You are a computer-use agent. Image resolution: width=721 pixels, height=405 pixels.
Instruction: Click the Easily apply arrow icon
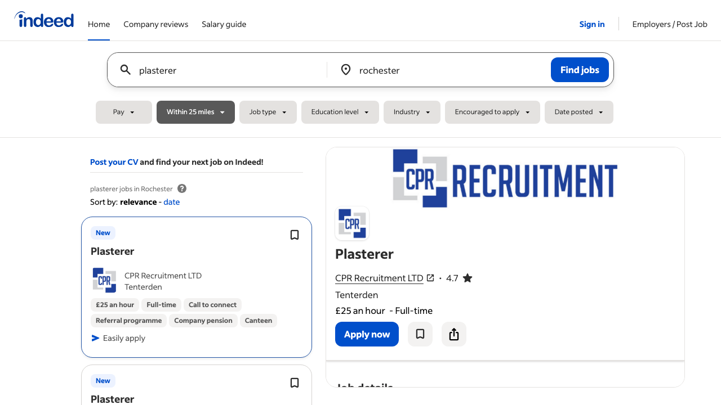95,338
